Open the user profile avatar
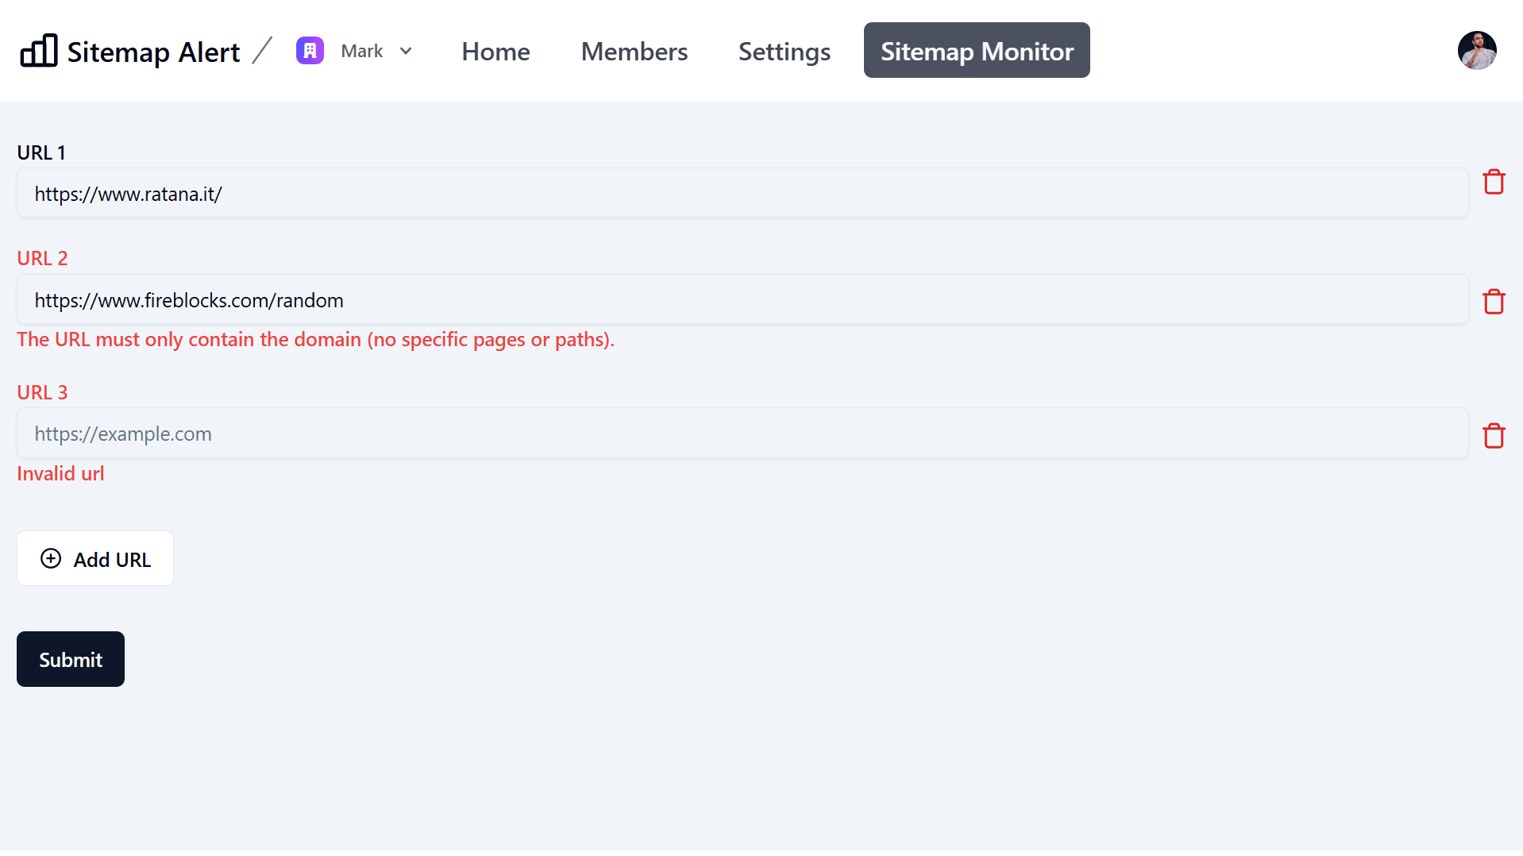The height and width of the screenshot is (856, 1523). click(1476, 51)
